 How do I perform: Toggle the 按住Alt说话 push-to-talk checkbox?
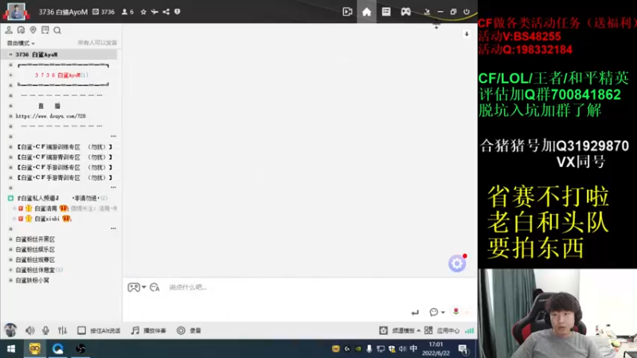click(x=81, y=331)
